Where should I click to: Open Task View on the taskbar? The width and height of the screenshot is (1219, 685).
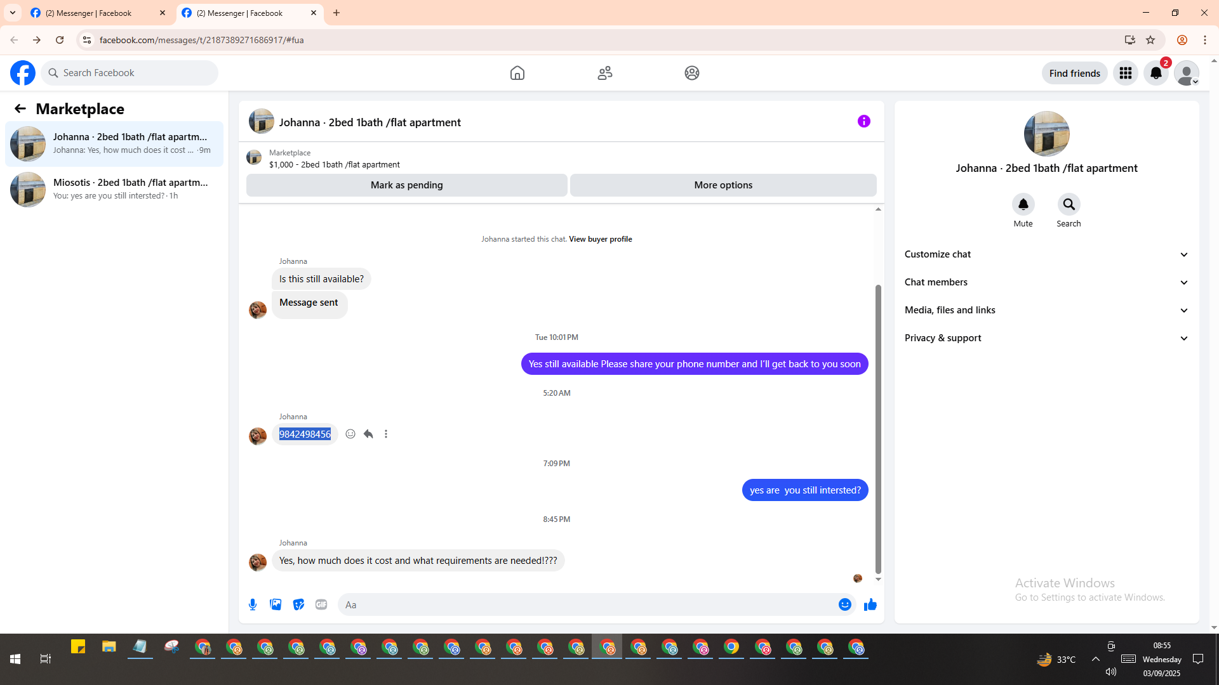click(46, 659)
